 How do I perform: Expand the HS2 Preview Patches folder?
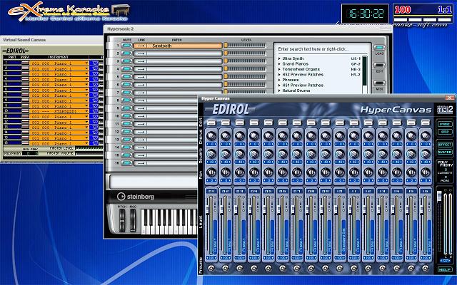(x=279, y=74)
